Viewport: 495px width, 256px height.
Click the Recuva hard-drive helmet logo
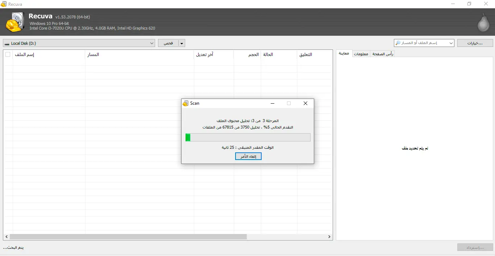(x=15, y=22)
